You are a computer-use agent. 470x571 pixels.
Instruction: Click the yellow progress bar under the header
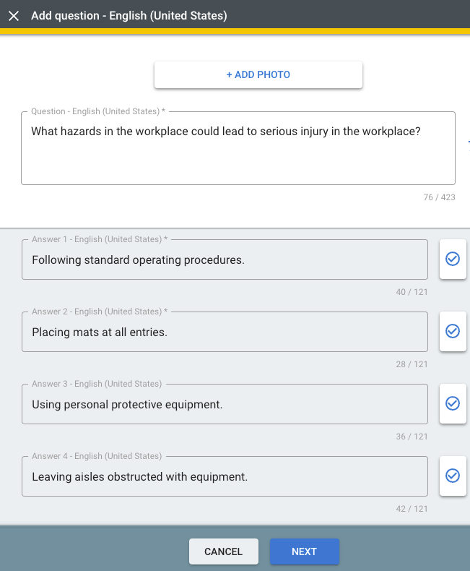point(235,31)
